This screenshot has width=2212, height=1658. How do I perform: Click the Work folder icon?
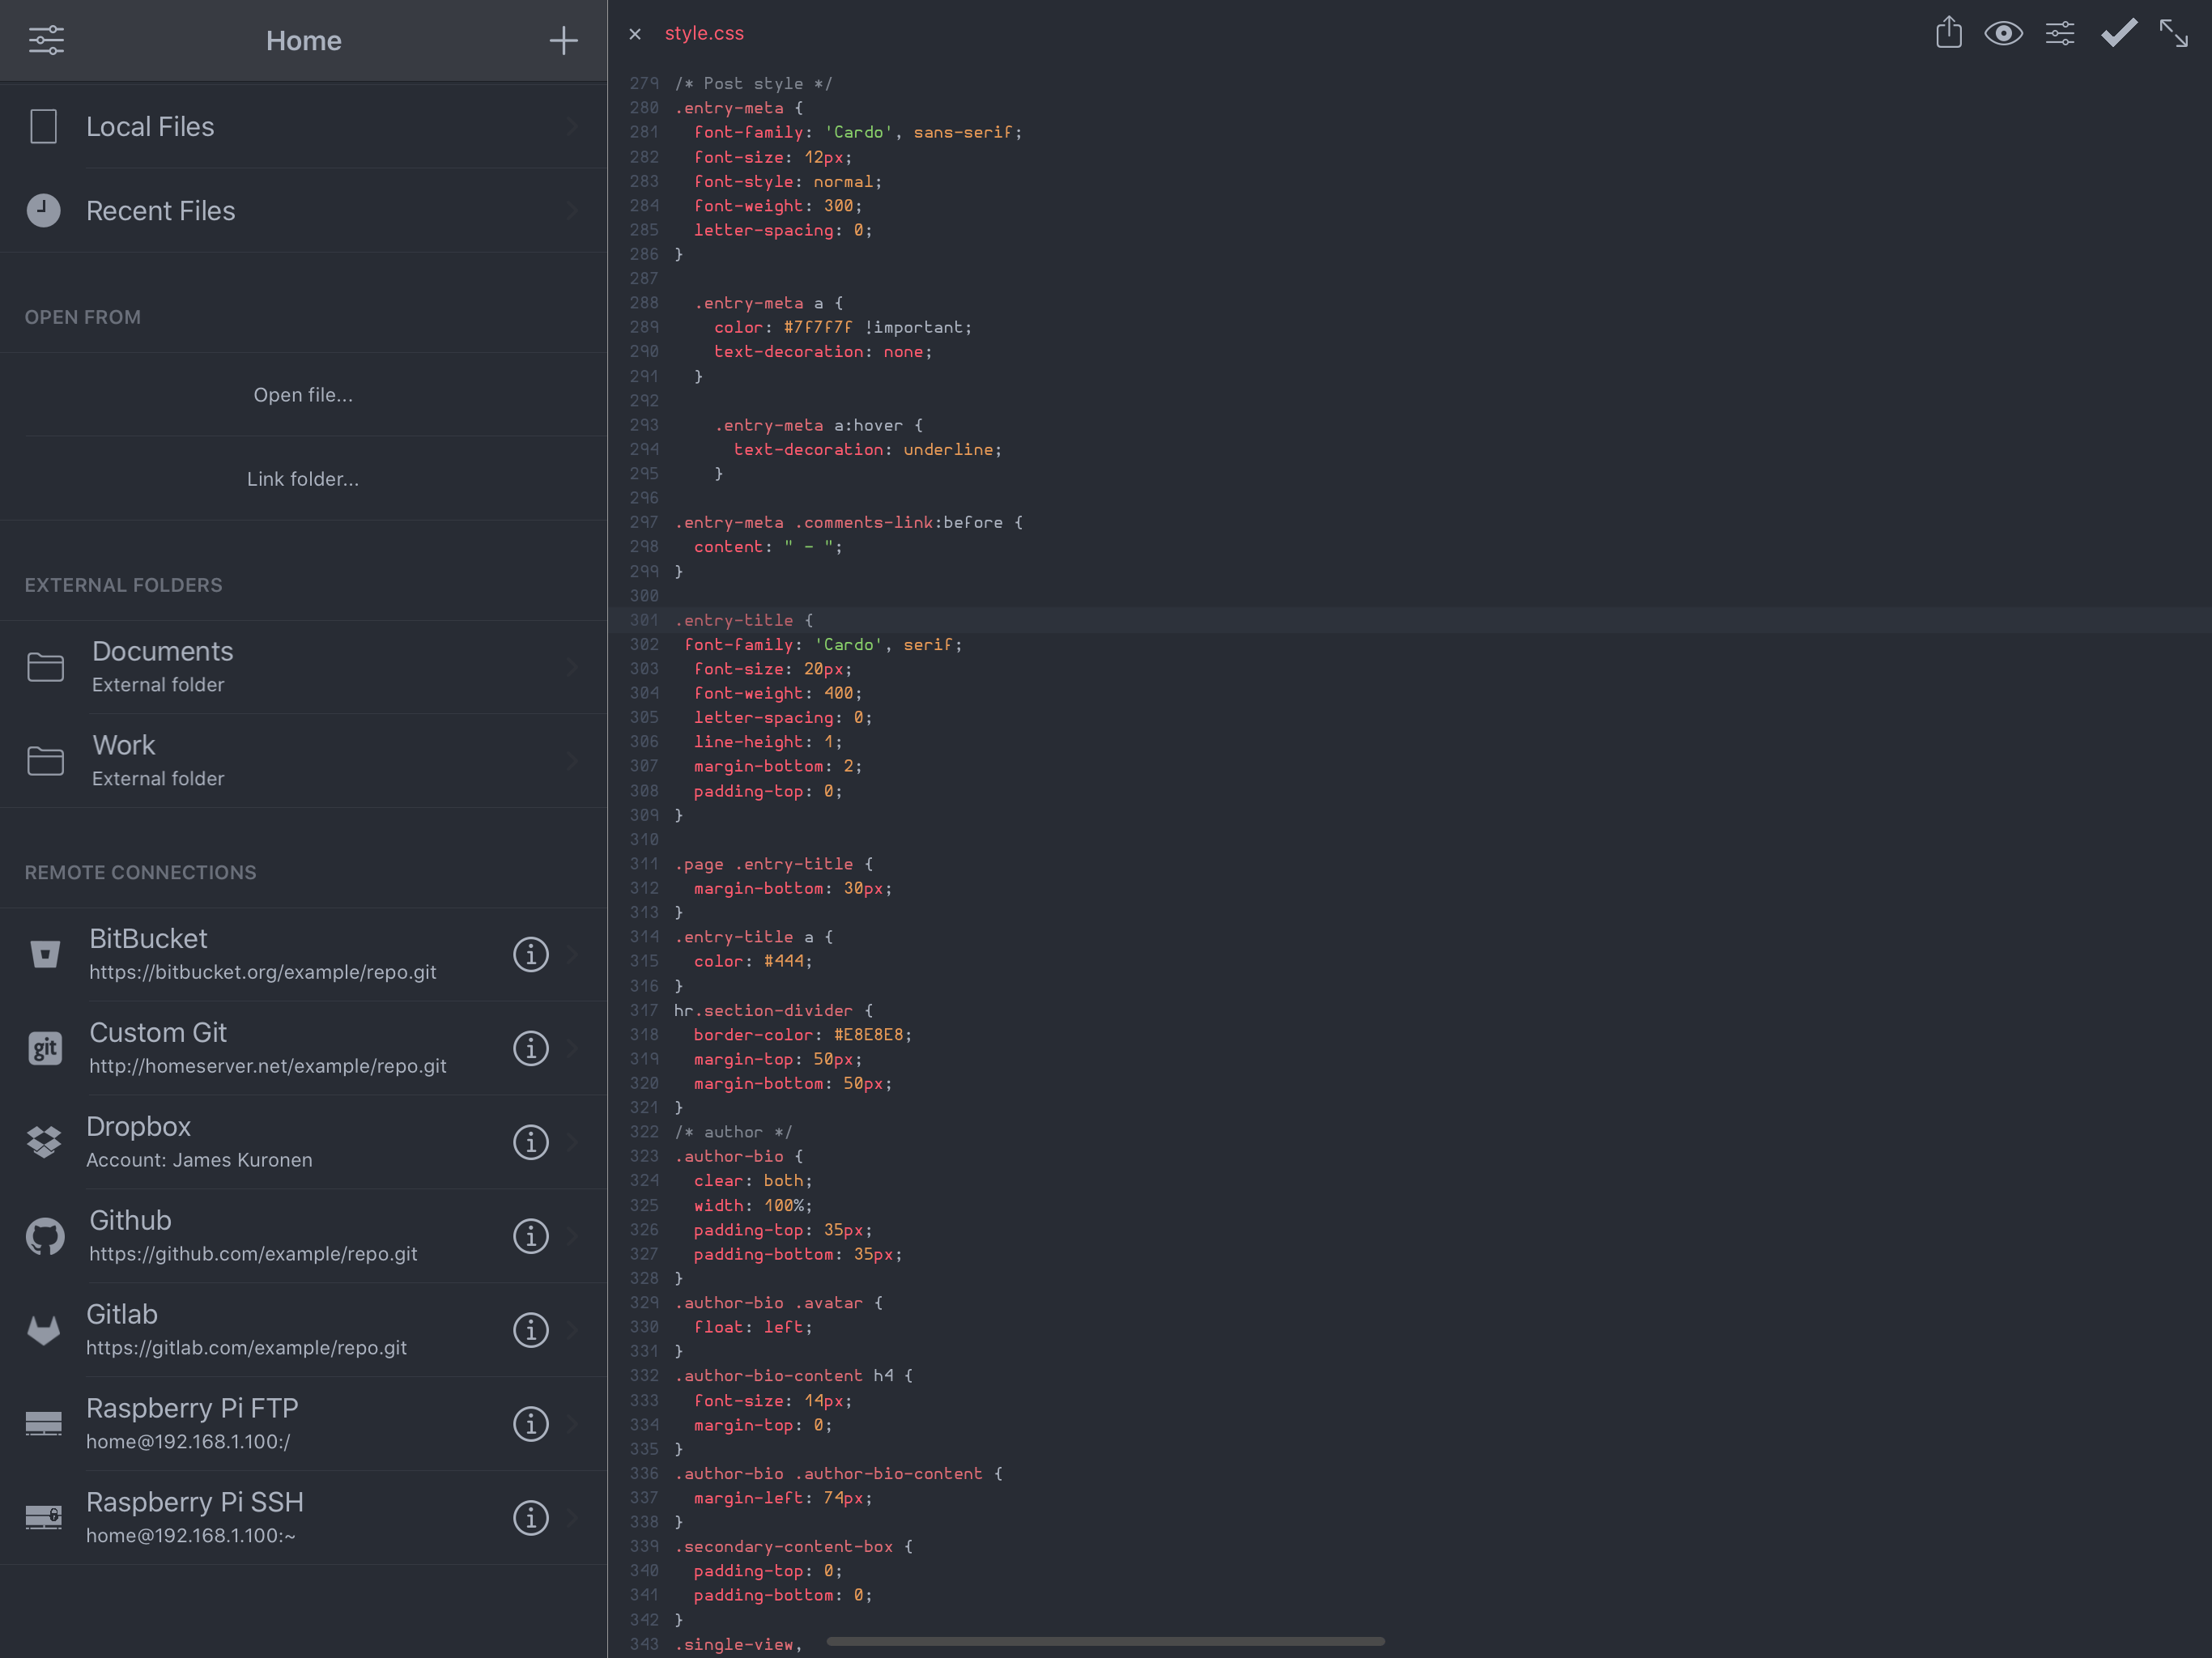45,760
